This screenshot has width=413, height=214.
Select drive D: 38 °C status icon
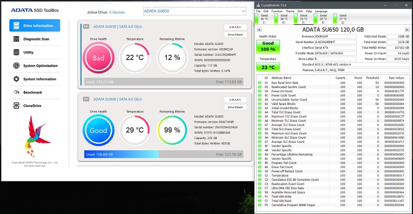coord(276,19)
